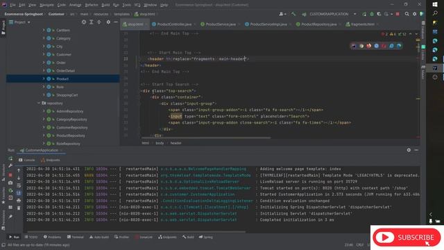Click the camera thread dump icon
Viewport: 444px width, 250px height.
click(x=10, y=183)
